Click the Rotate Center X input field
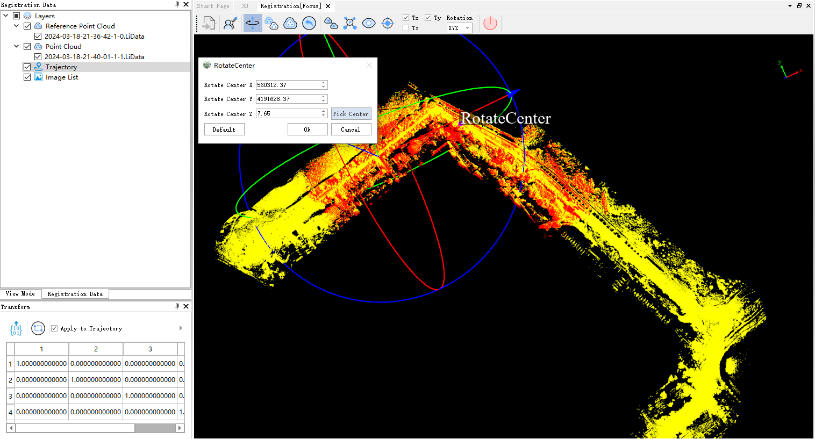The height and width of the screenshot is (439, 815). click(288, 85)
